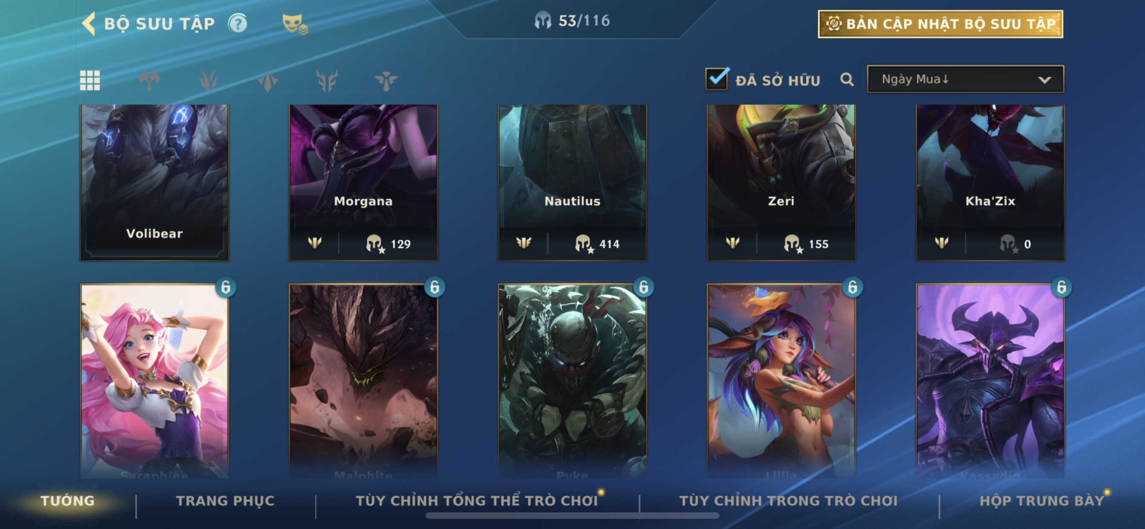Open the help question mark icon
Screen dimensions: 1145x529
coord(238,23)
